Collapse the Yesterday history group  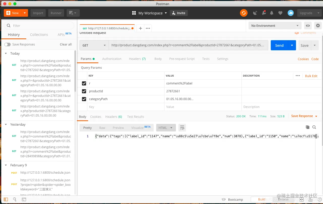(6, 124)
